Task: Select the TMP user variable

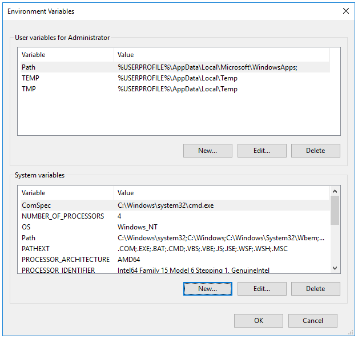Action: click(x=175, y=89)
